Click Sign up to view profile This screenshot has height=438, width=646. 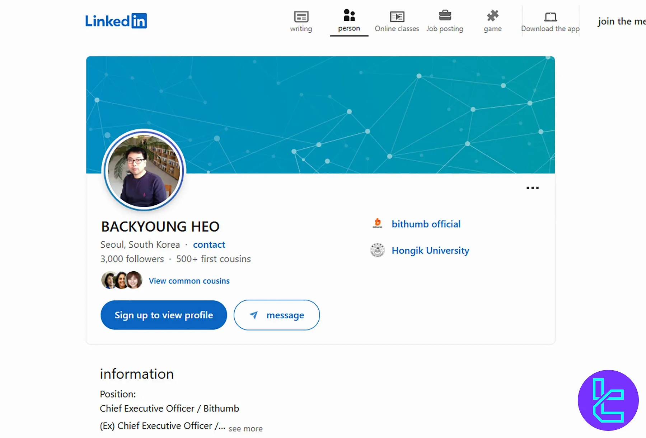164,315
